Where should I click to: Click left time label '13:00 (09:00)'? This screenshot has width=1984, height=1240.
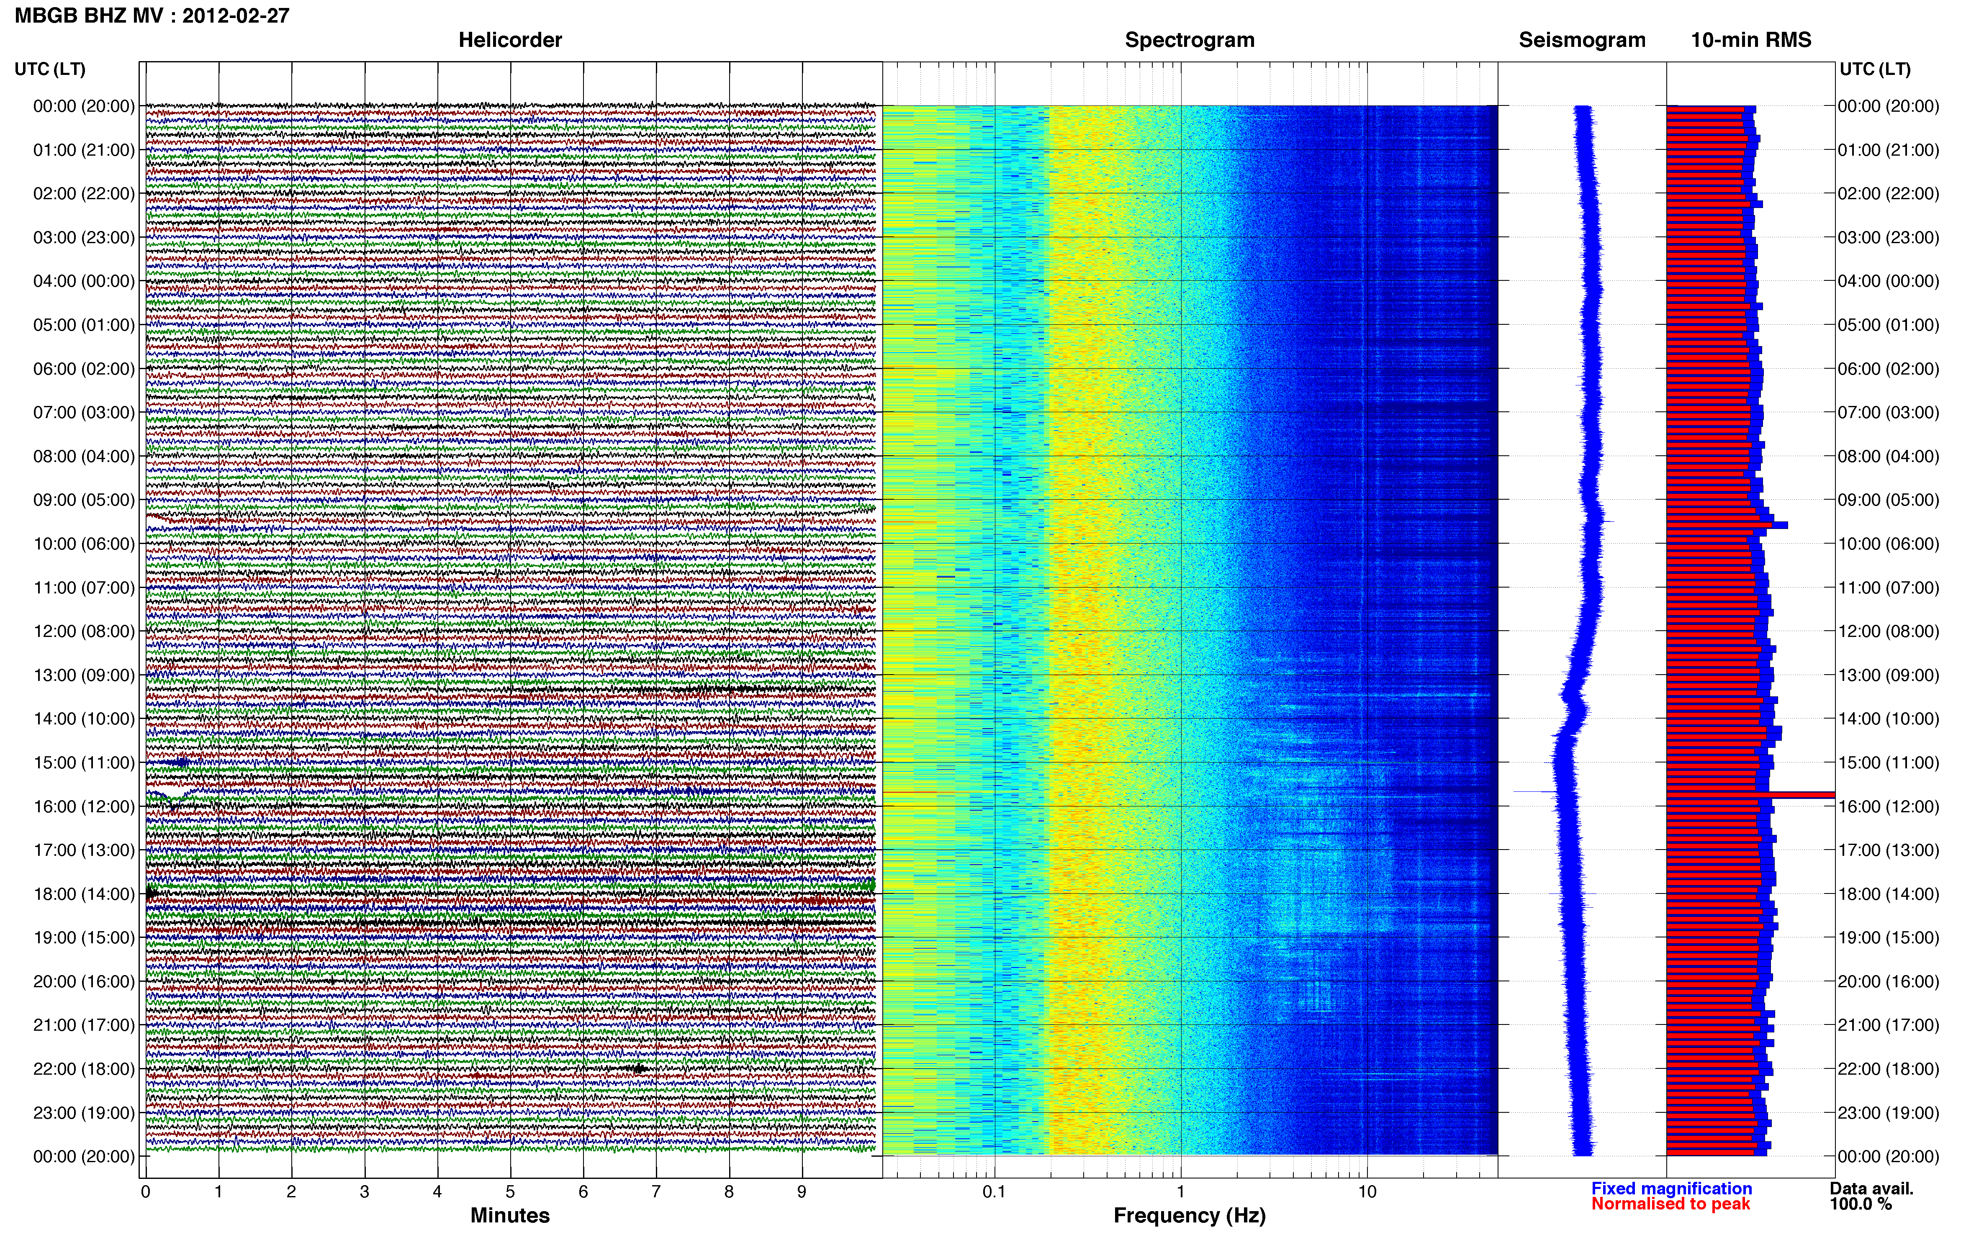click(84, 675)
